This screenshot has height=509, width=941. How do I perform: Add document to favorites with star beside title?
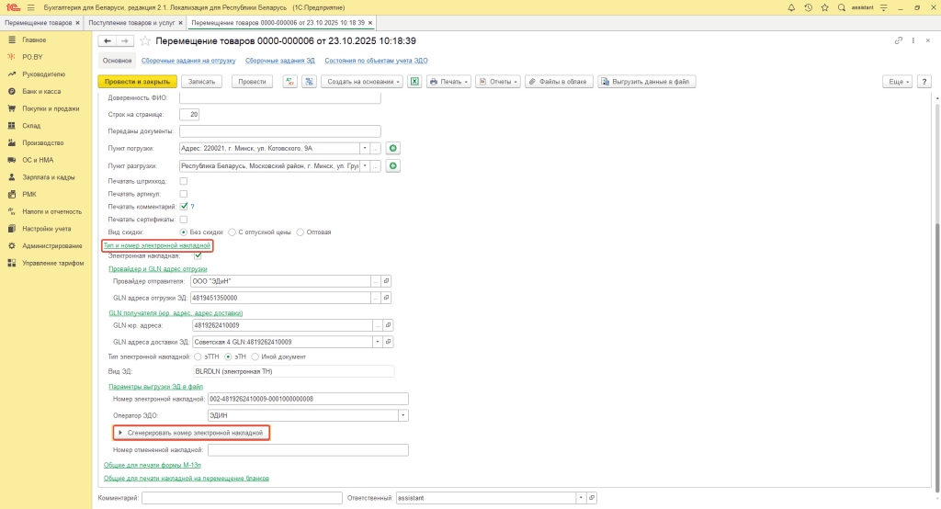click(x=144, y=41)
